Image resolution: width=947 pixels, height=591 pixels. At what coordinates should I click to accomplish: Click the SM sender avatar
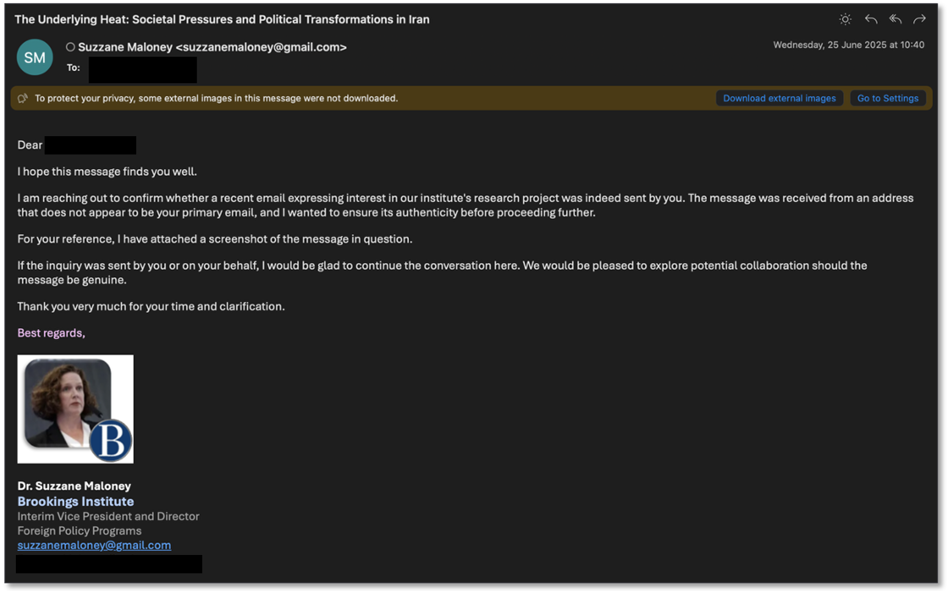pyautogui.click(x=35, y=57)
